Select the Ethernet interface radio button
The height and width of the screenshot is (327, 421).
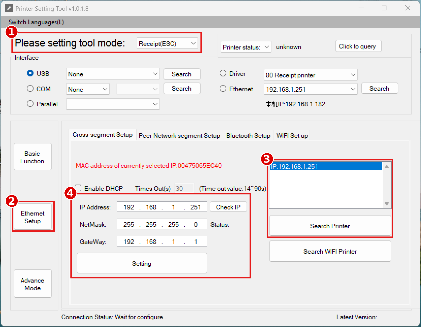click(223, 89)
